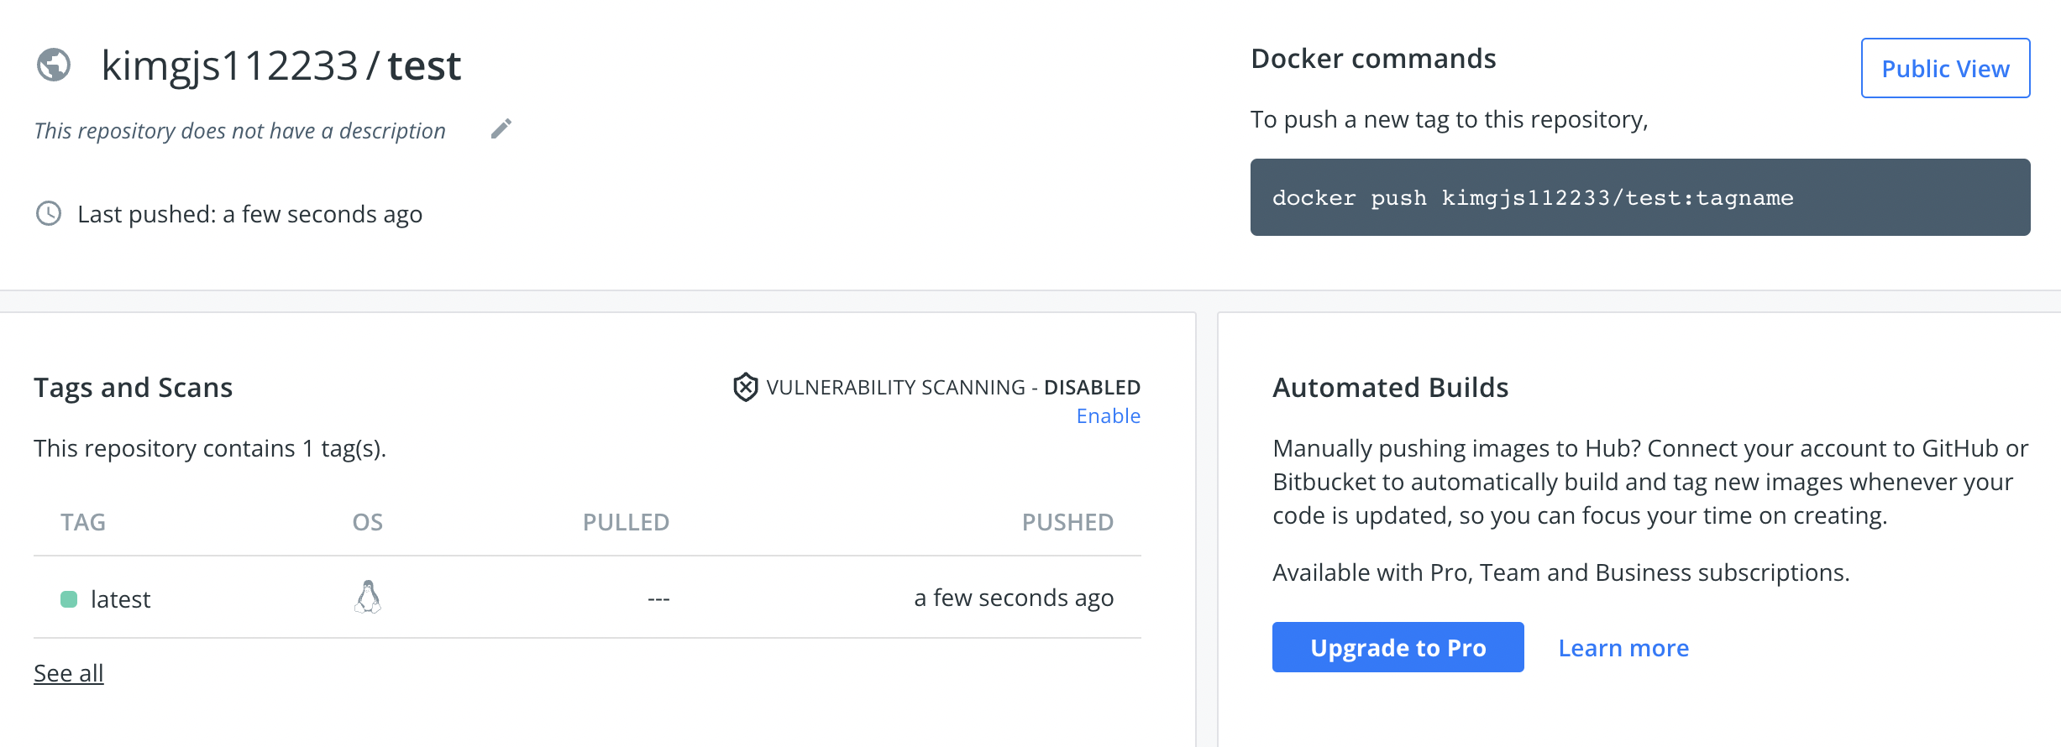The image size is (2061, 747).
Task: Click 'Available with Pro, Team and Business' text
Action: pos(1561,572)
